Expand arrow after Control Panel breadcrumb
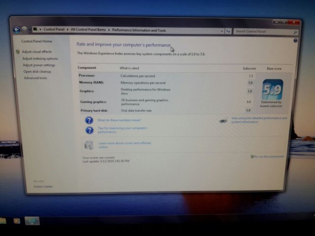315x236 pixels. pos(67,29)
